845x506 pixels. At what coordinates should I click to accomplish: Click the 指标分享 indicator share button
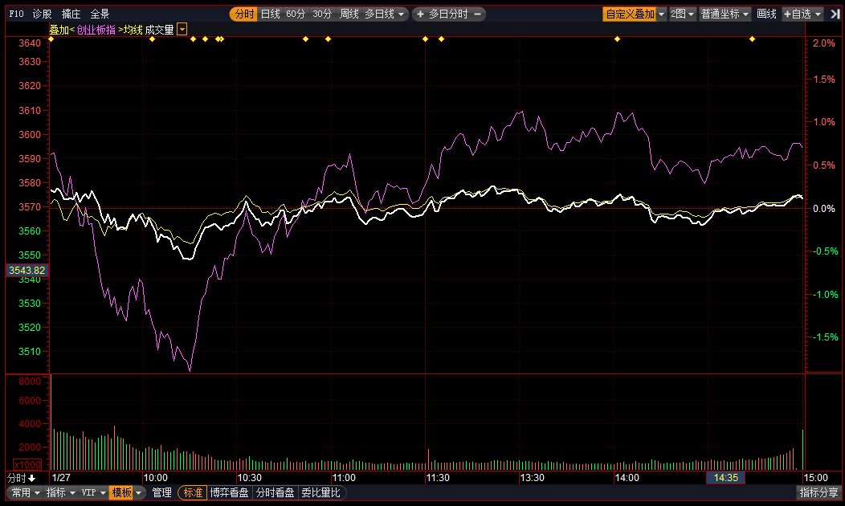click(819, 492)
